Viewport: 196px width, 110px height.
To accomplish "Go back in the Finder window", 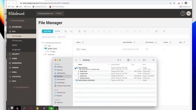I will 76,60.
